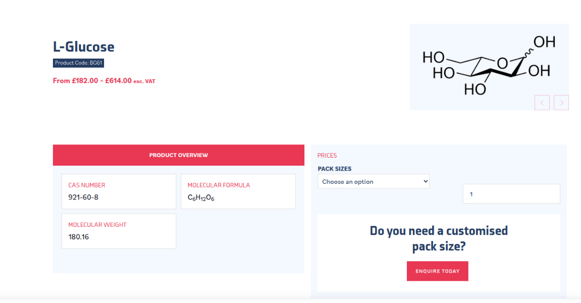Click the 'customised pack size' heading
Screen dimensions: 581x303
coord(438,239)
